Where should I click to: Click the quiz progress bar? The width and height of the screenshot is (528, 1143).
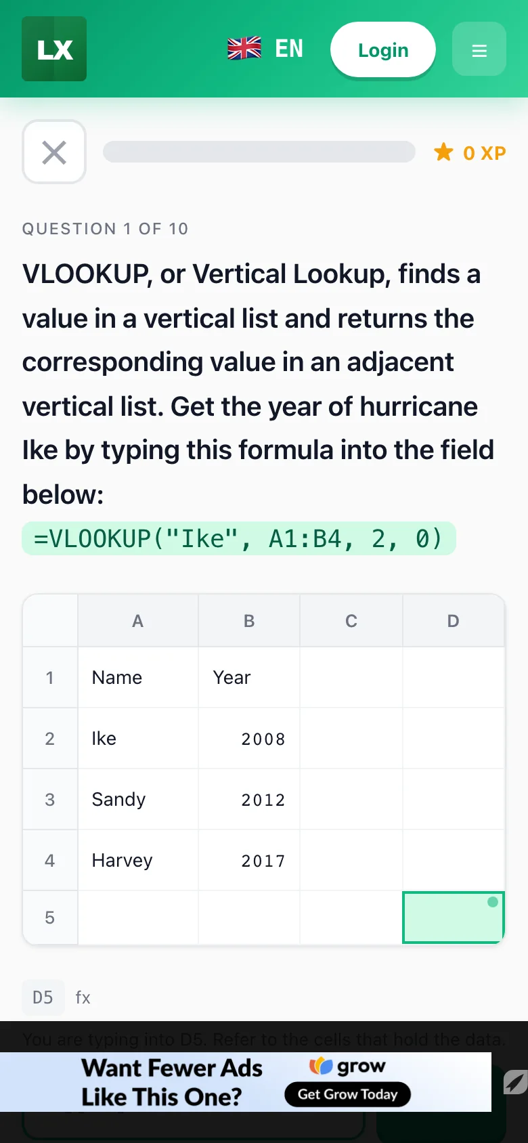[259, 152]
